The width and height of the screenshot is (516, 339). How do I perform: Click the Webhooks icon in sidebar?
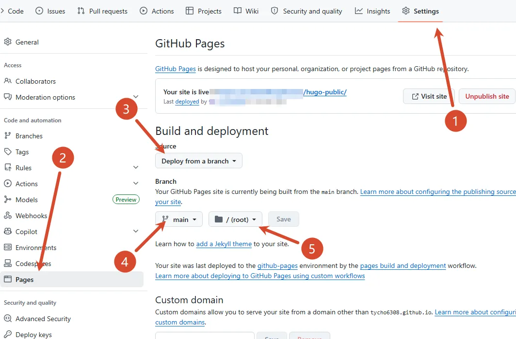click(x=8, y=215)
